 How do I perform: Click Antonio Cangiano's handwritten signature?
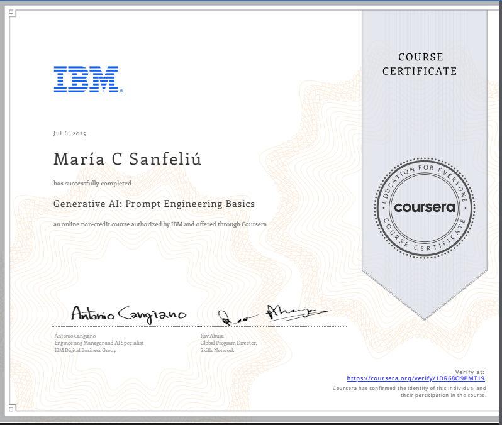[x=128, y=313]
